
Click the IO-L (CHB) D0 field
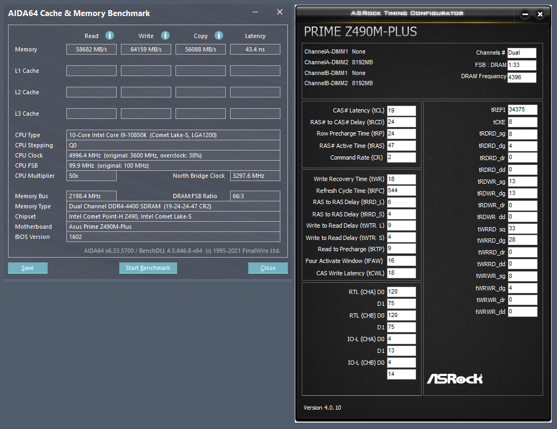click(401, 363)
